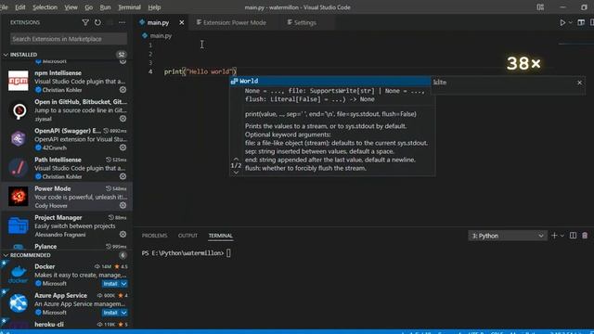The height and width of the screenshot is (334, 594).
Task: Select the Path Intellisense extension logo
Action: coord(19,168)
